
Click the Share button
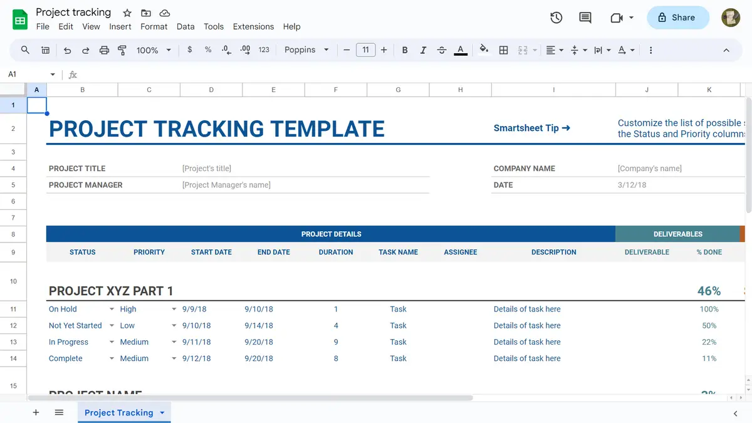tap(677, 18)
